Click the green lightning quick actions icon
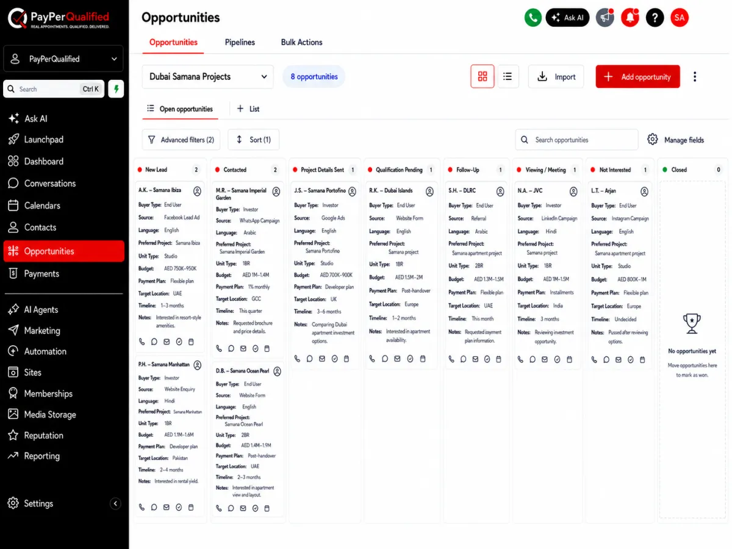This screenshot has height=549, width=732. [116, 88]
